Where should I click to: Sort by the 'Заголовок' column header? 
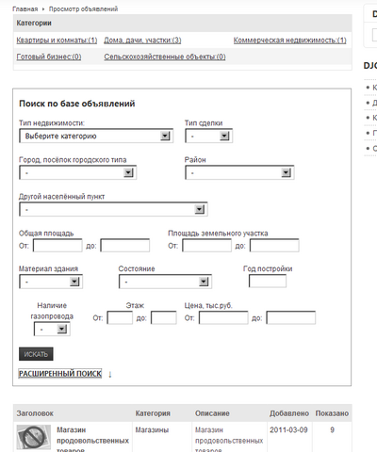click(x=35, y=413)
